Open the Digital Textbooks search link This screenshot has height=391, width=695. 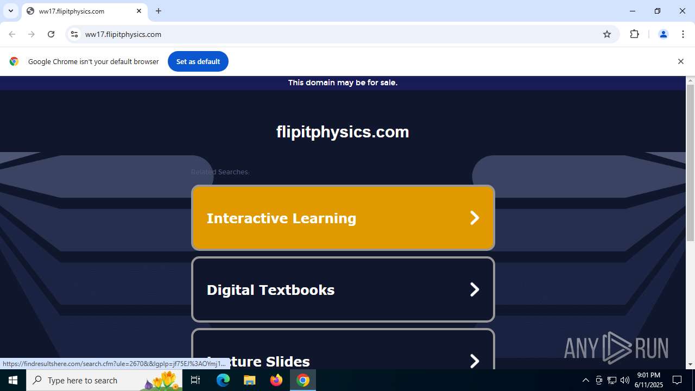(343, 289)
